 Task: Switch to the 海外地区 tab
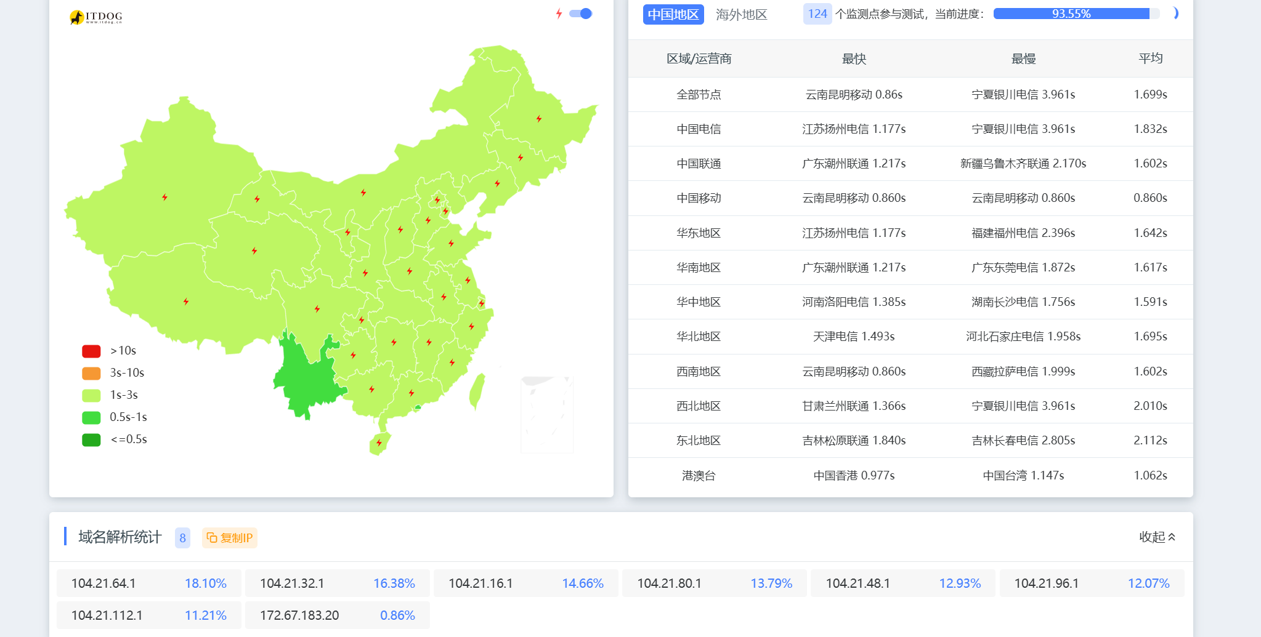[x=741, y=14]
